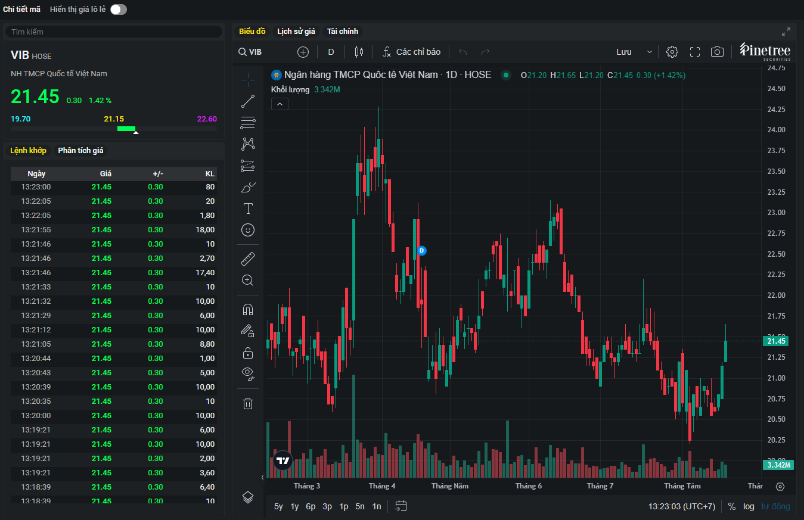
Task: Toggle log scale mode
Action: 749,506
